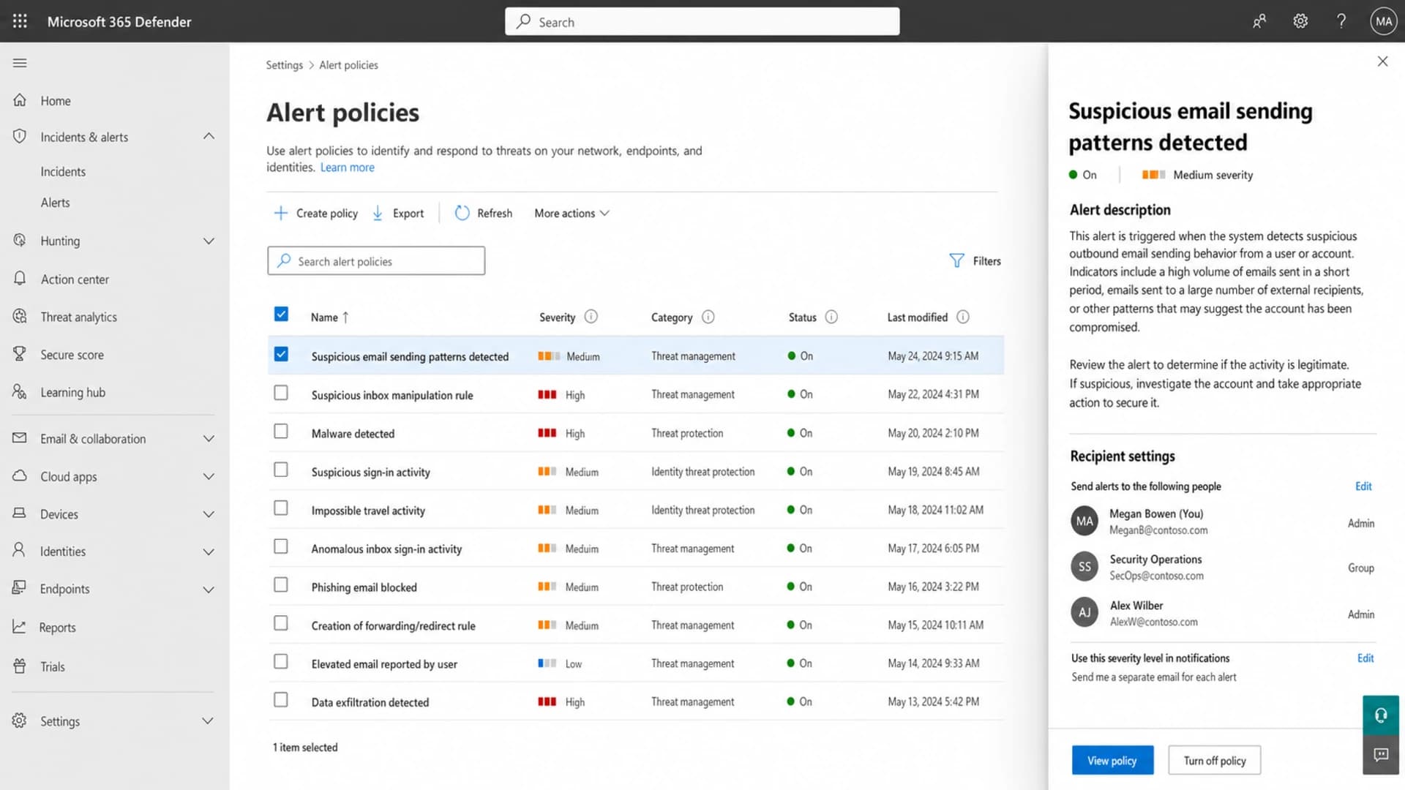Check the Suspicious sign-in activity row

coord(281,470)
